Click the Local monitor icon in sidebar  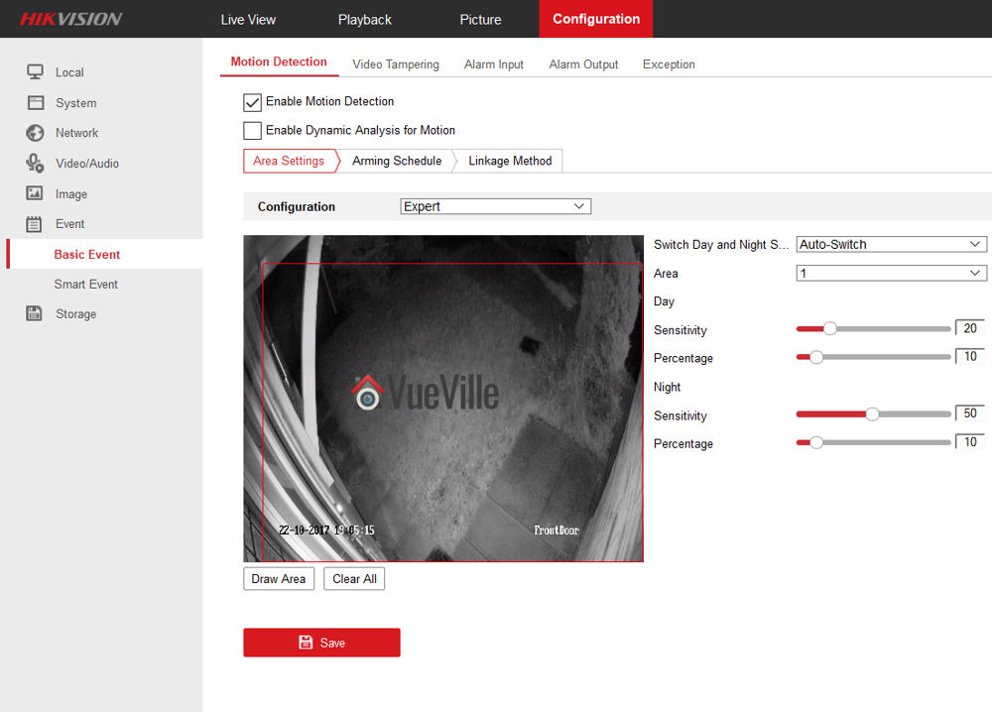(35, 71)
